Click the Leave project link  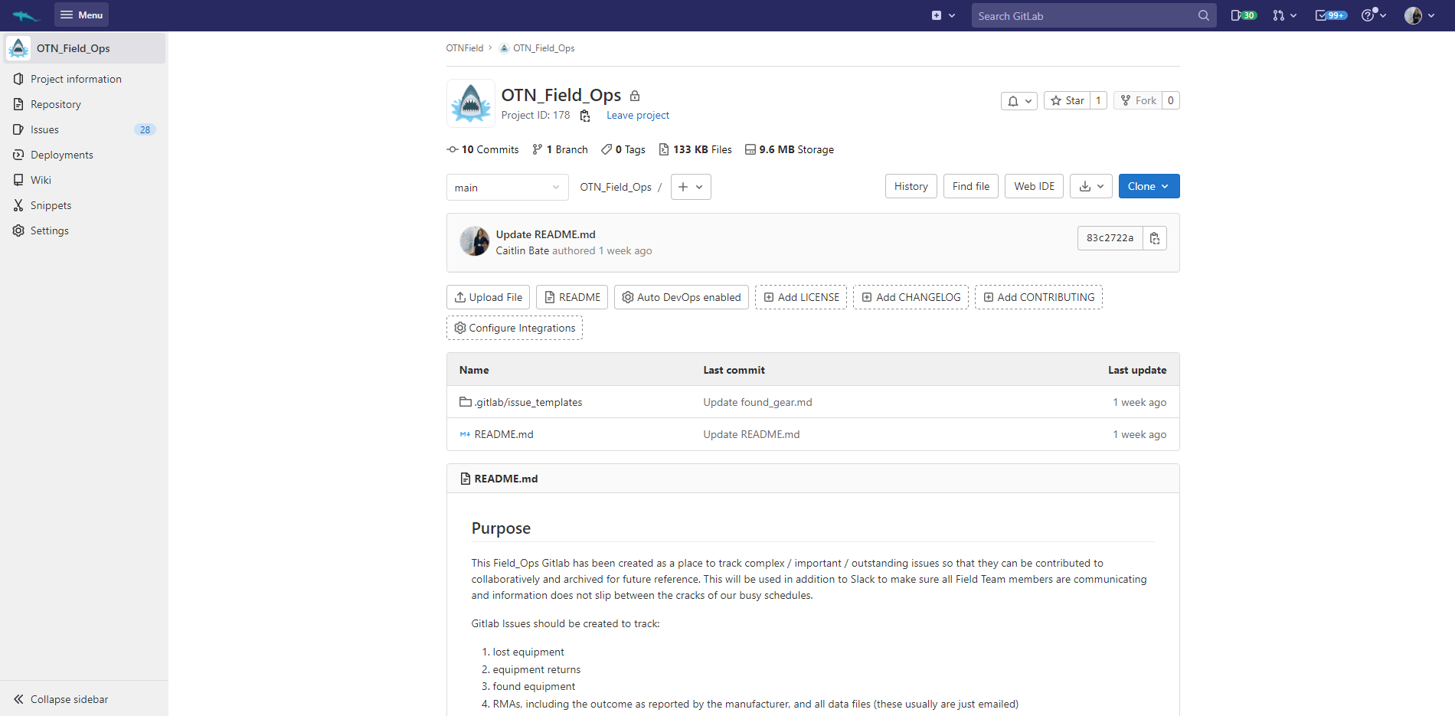tap(637, 115)
